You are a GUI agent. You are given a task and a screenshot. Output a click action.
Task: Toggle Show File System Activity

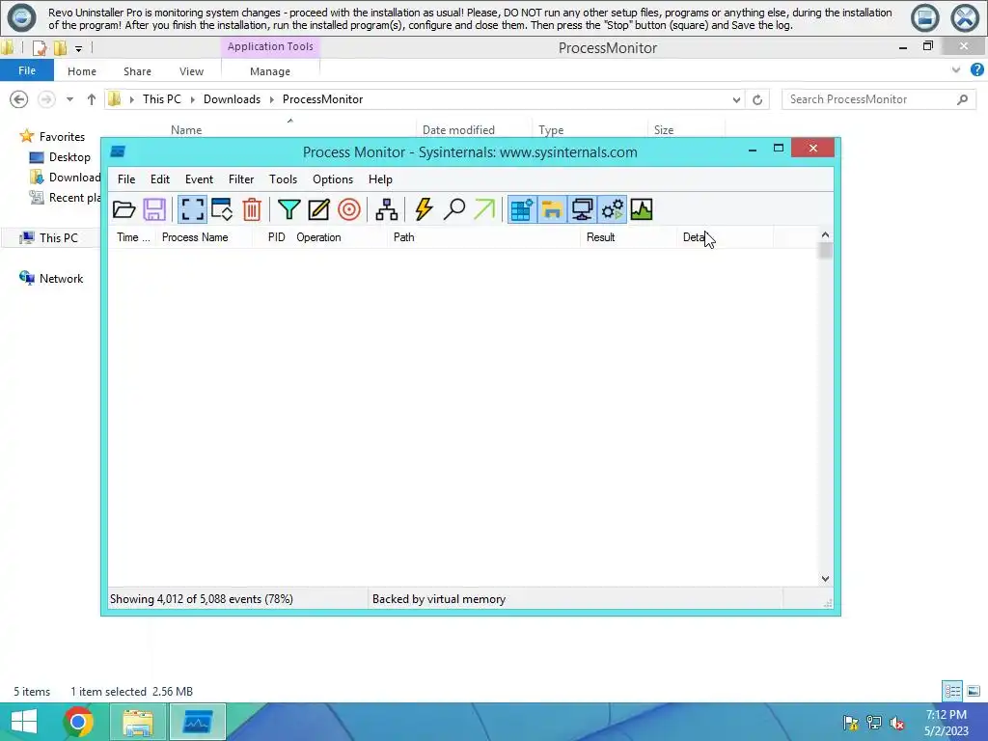(x=552, y=209)
